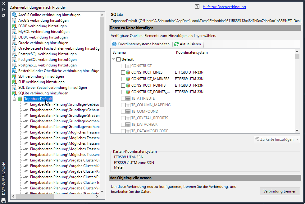The width and height of the screenshot is (305, 204).
Task: Click the ArcGIS verbindung hinzufügen database icon
Action: coord(14,20)
